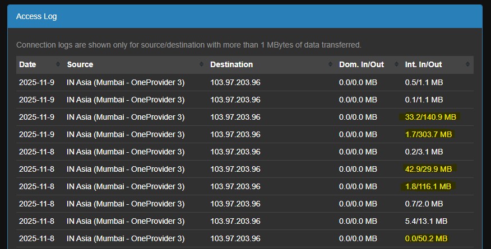Click the Access Log panel title

tap(36, 17)
